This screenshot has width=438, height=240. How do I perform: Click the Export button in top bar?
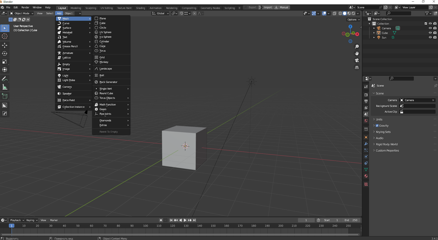coord(251,7)
